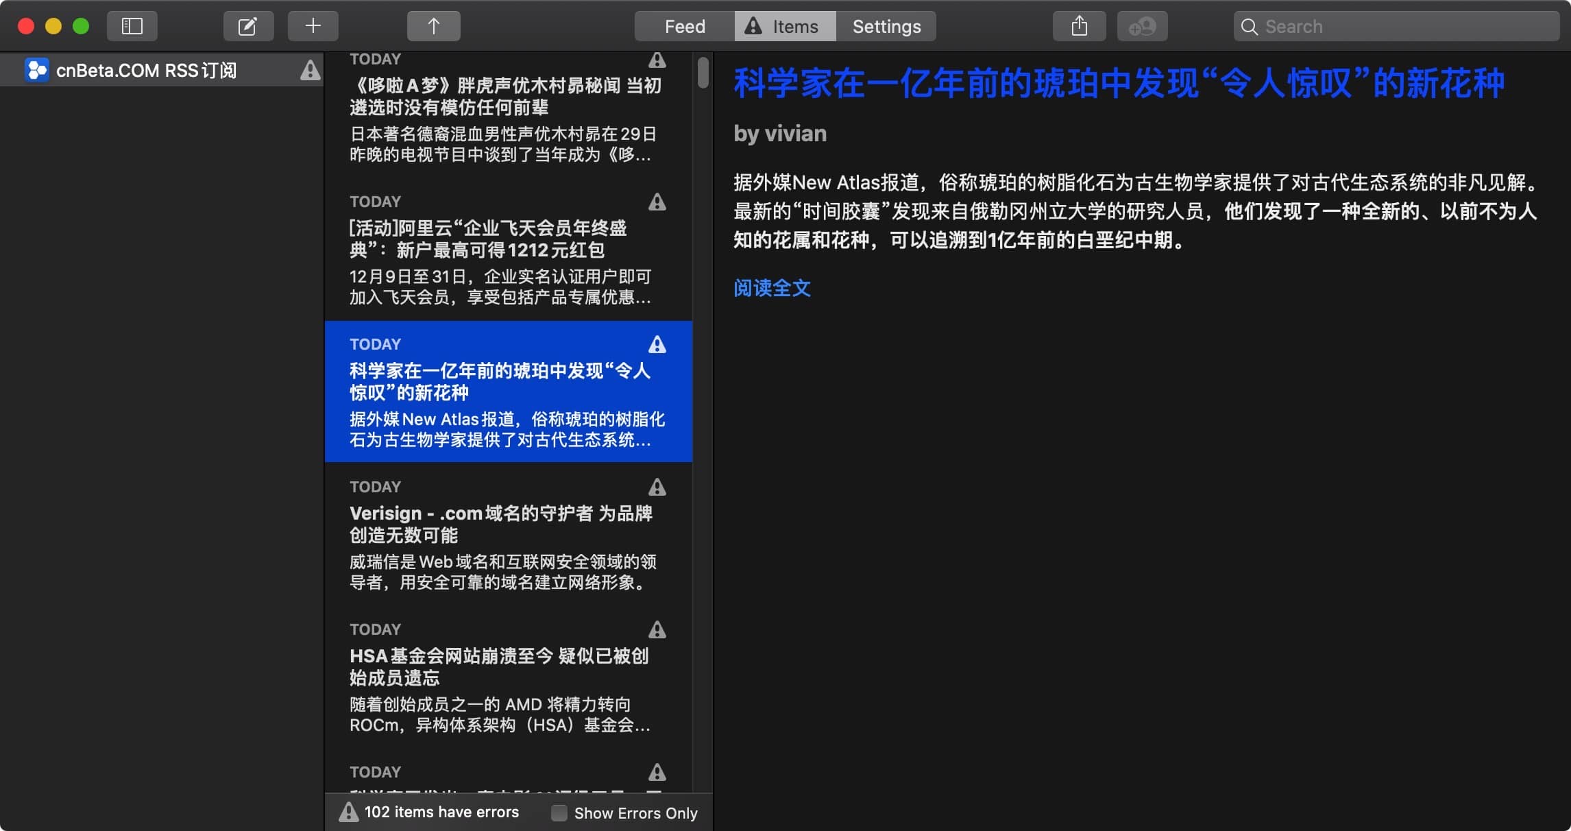Click warning icon on Verisign item
1571x831 pixels.
[657, 487]
